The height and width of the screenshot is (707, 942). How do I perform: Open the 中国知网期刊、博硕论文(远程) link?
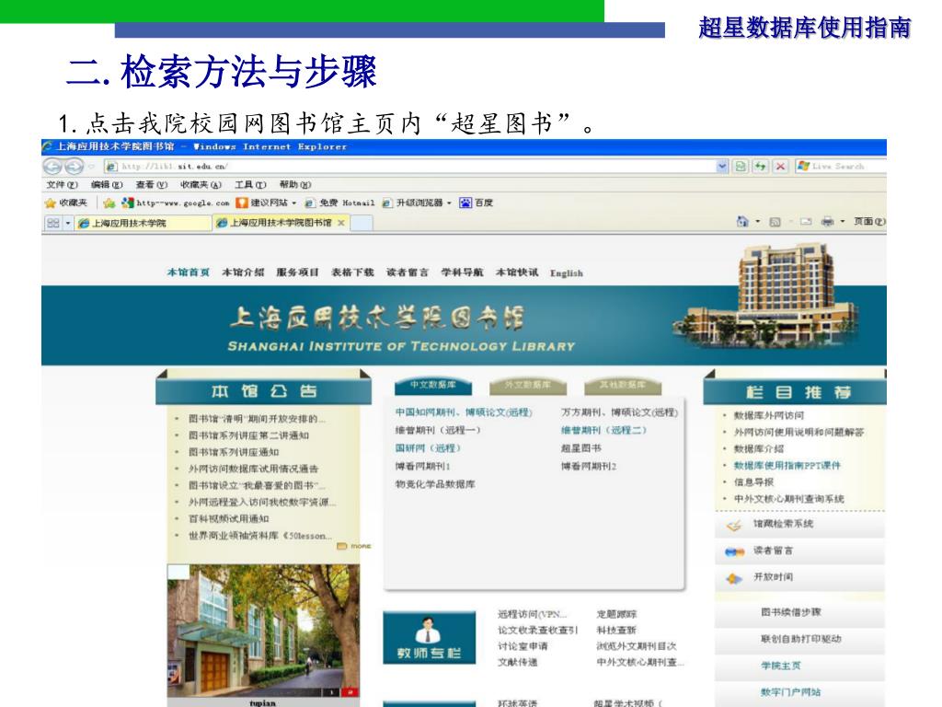coord(464,411)
